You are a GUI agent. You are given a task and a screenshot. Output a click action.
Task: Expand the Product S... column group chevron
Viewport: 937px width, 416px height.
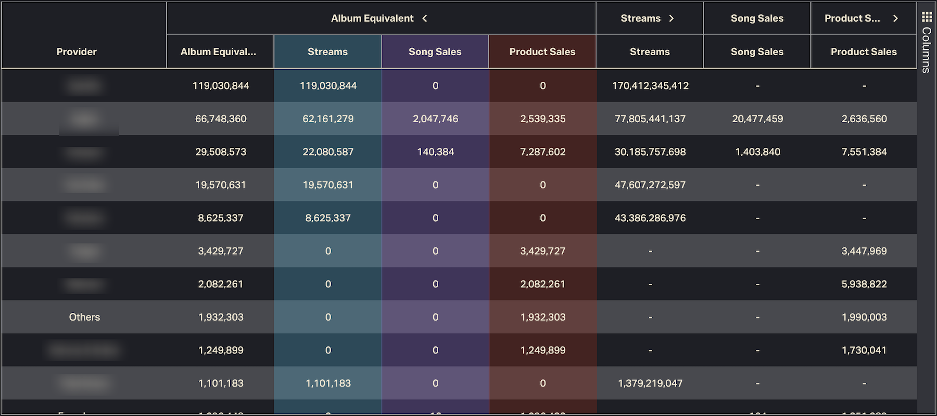[895, 18]
